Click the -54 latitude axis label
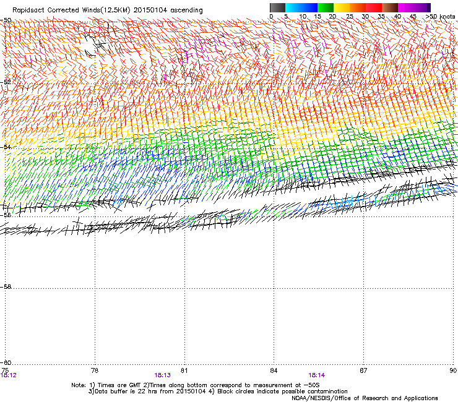The height and width of the screenshot is (402, 458). [x=6, y=147]
